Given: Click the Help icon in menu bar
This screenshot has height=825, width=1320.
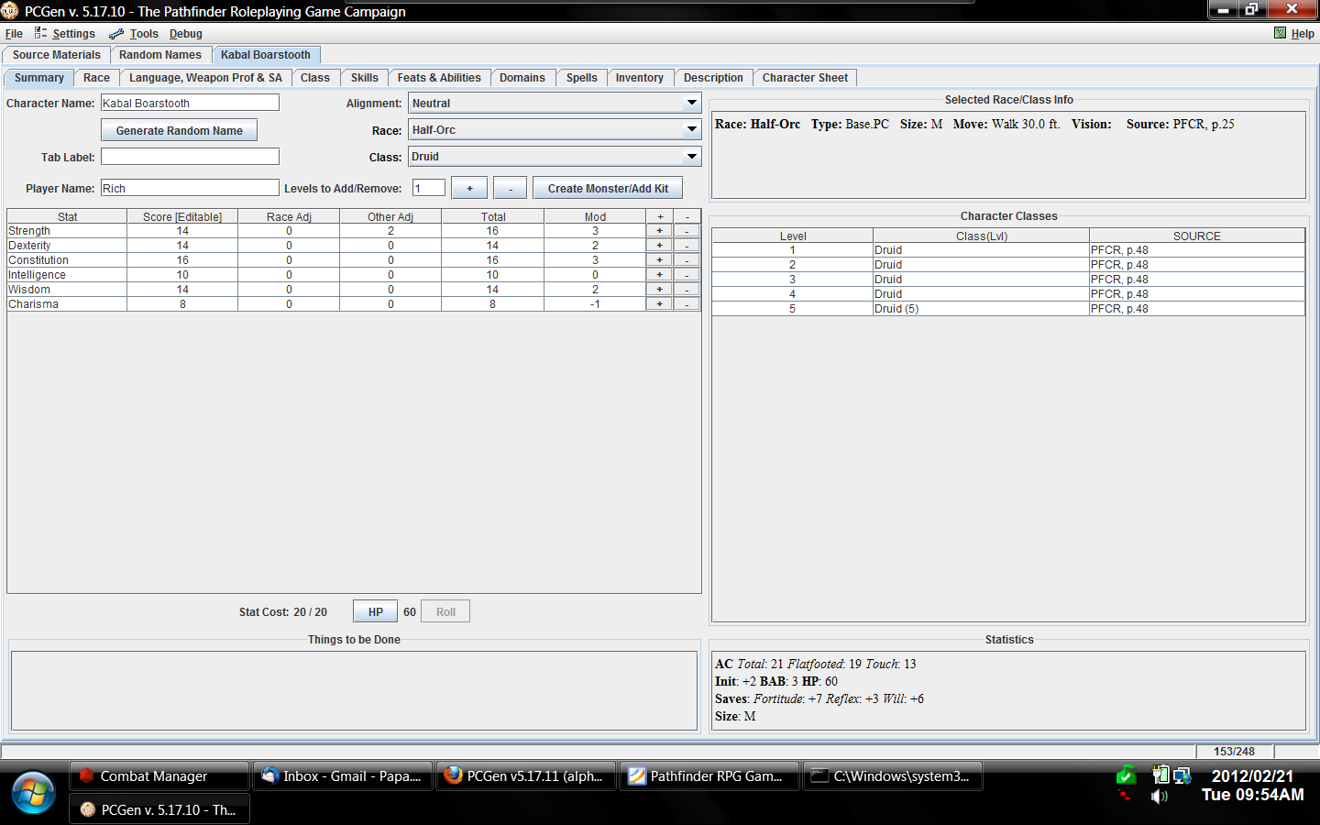Looking at the screenshot, I should pyautogui.click(x=1280, y=33).
